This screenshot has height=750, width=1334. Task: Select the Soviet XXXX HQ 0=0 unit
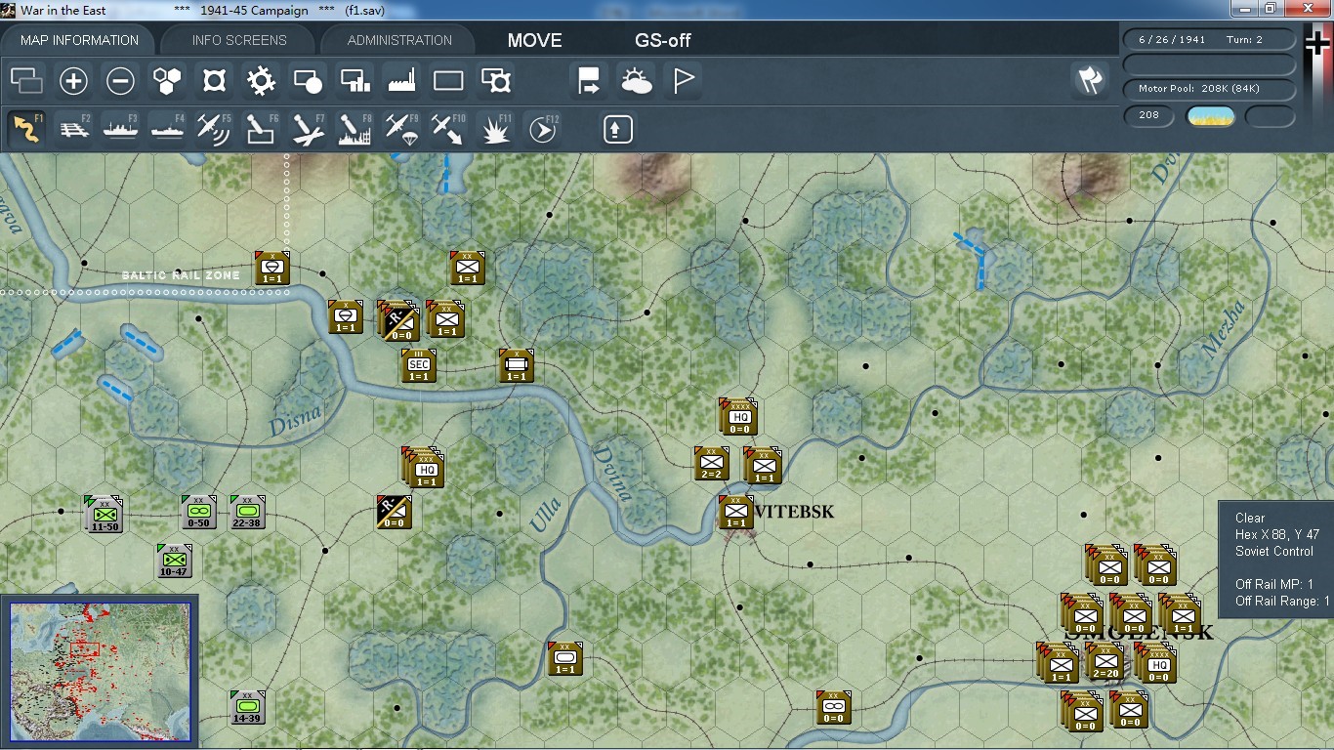[739, 417]
